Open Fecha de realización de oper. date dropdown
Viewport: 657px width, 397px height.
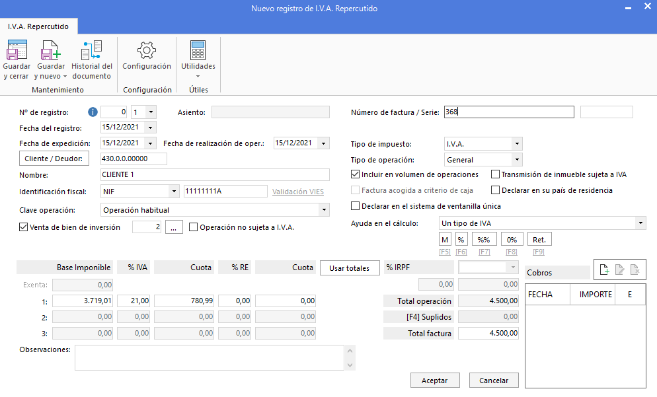323,143
